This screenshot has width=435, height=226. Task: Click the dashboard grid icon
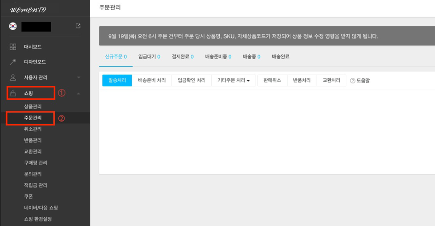click(13, 47)
